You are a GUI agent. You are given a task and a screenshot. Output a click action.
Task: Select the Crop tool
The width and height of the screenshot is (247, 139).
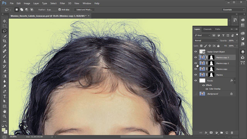(4, 41)
